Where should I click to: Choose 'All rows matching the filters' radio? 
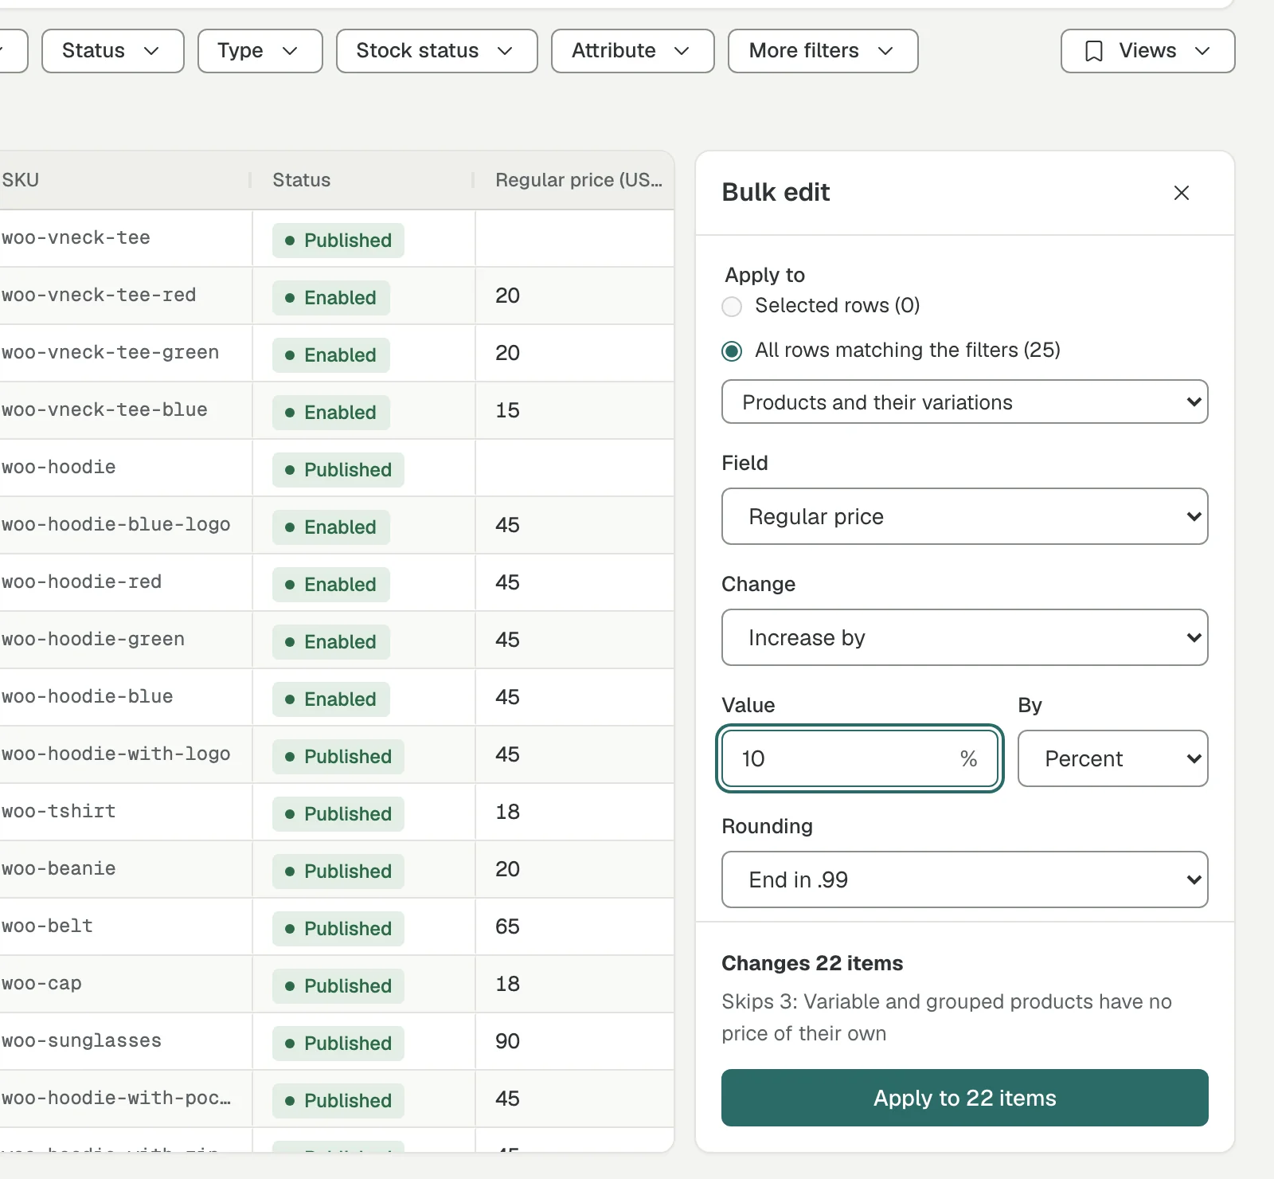coord(732,351)
